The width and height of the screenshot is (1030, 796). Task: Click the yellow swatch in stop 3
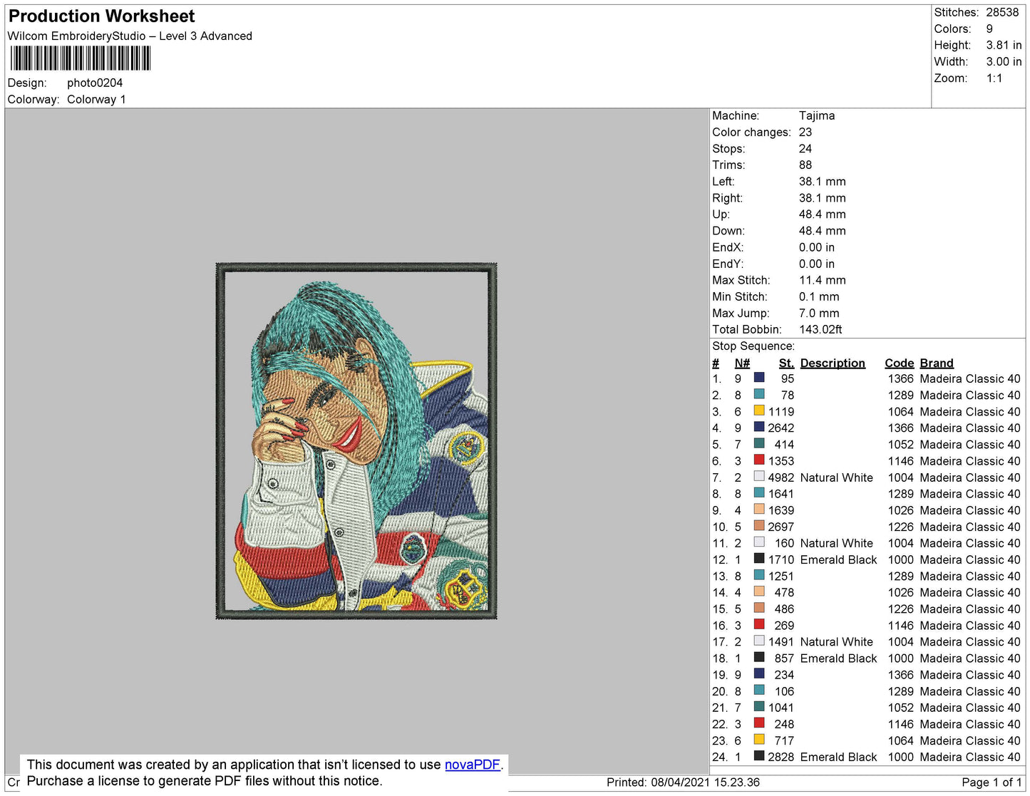[x=759, y=410]
